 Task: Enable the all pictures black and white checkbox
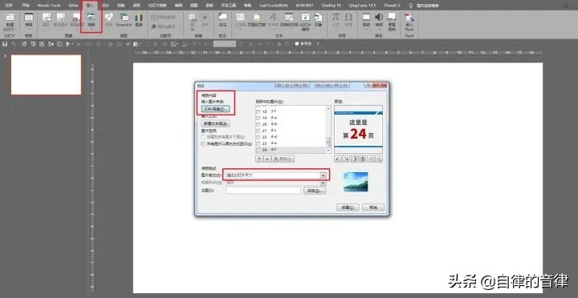click(203, 144)
